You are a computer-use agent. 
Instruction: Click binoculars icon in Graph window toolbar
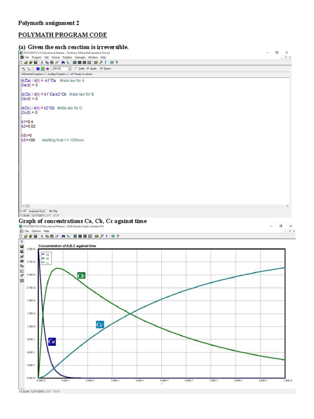[x=63, y=236]
